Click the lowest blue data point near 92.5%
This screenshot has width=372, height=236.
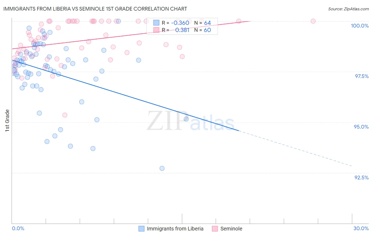pyautogui.click(x=162, y=168)
